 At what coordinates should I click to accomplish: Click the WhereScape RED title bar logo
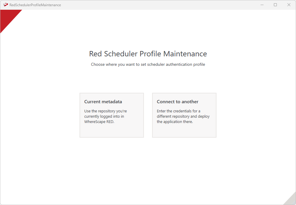[x=6, y=5]
